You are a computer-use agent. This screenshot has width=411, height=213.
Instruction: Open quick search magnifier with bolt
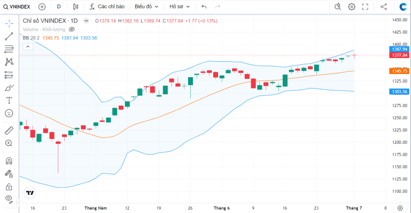[338, 7]
